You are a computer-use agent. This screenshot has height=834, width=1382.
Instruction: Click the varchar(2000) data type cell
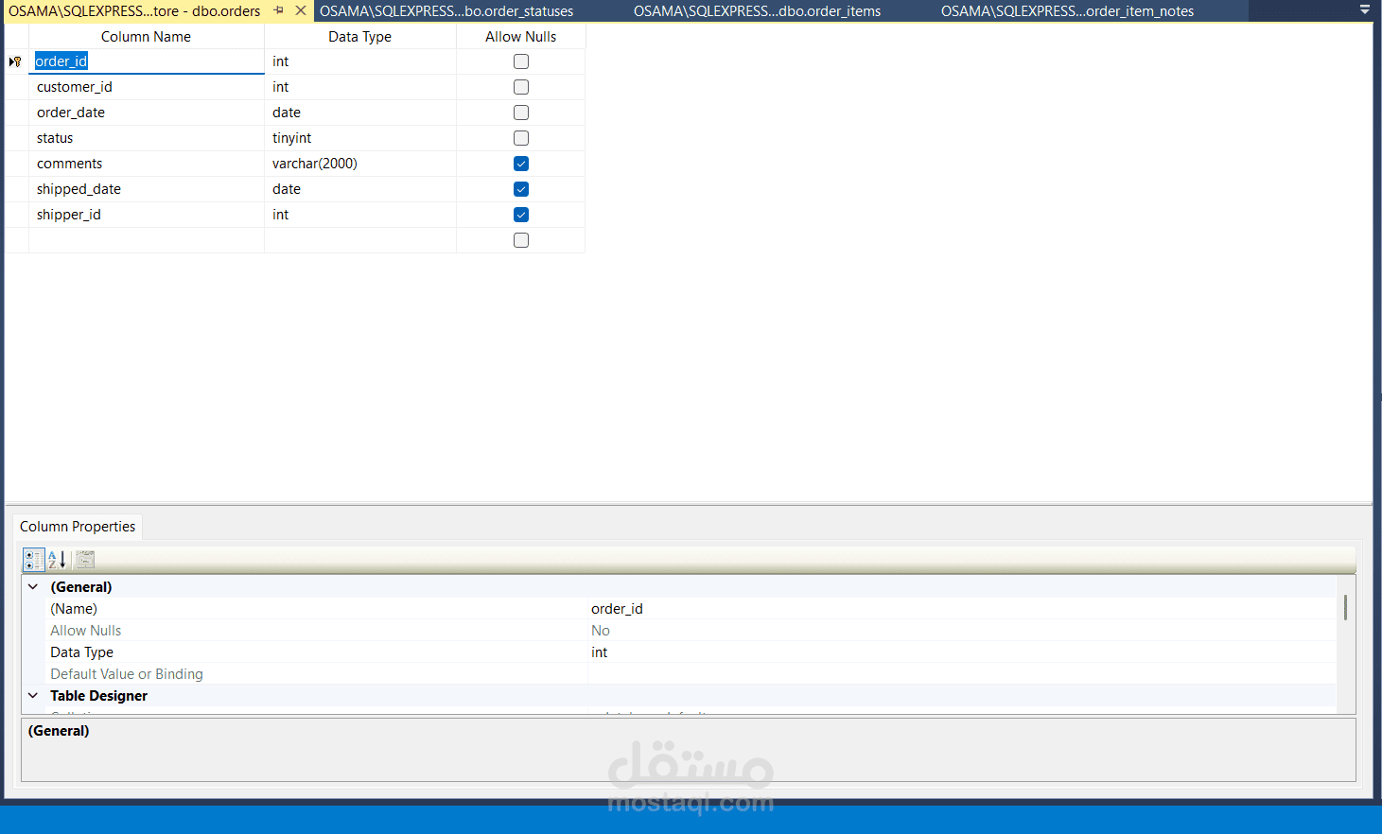pos(360,164)
